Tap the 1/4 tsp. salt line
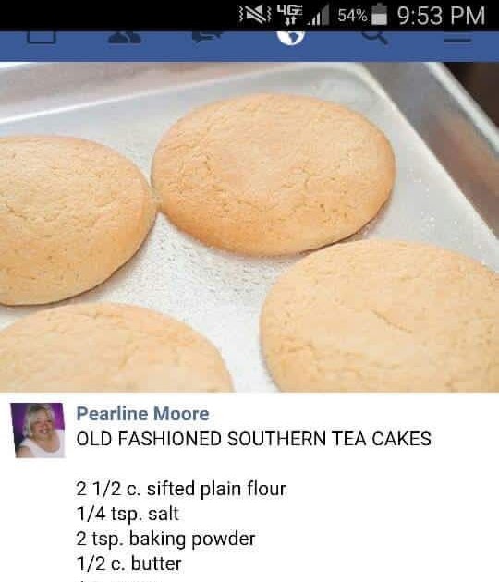Screen dimensions: 499x582 pos(128,514)
